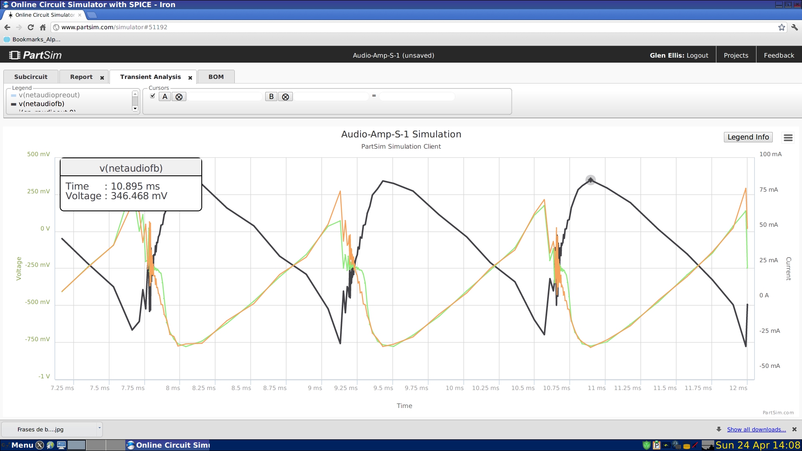Activate cursor B button
The width and height of the screenshot is (802, 451).
point(272,96)
